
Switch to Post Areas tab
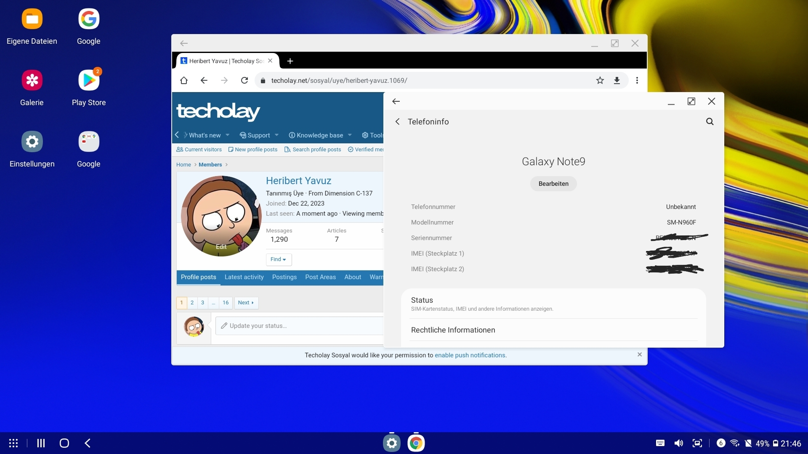click(321, 277)
